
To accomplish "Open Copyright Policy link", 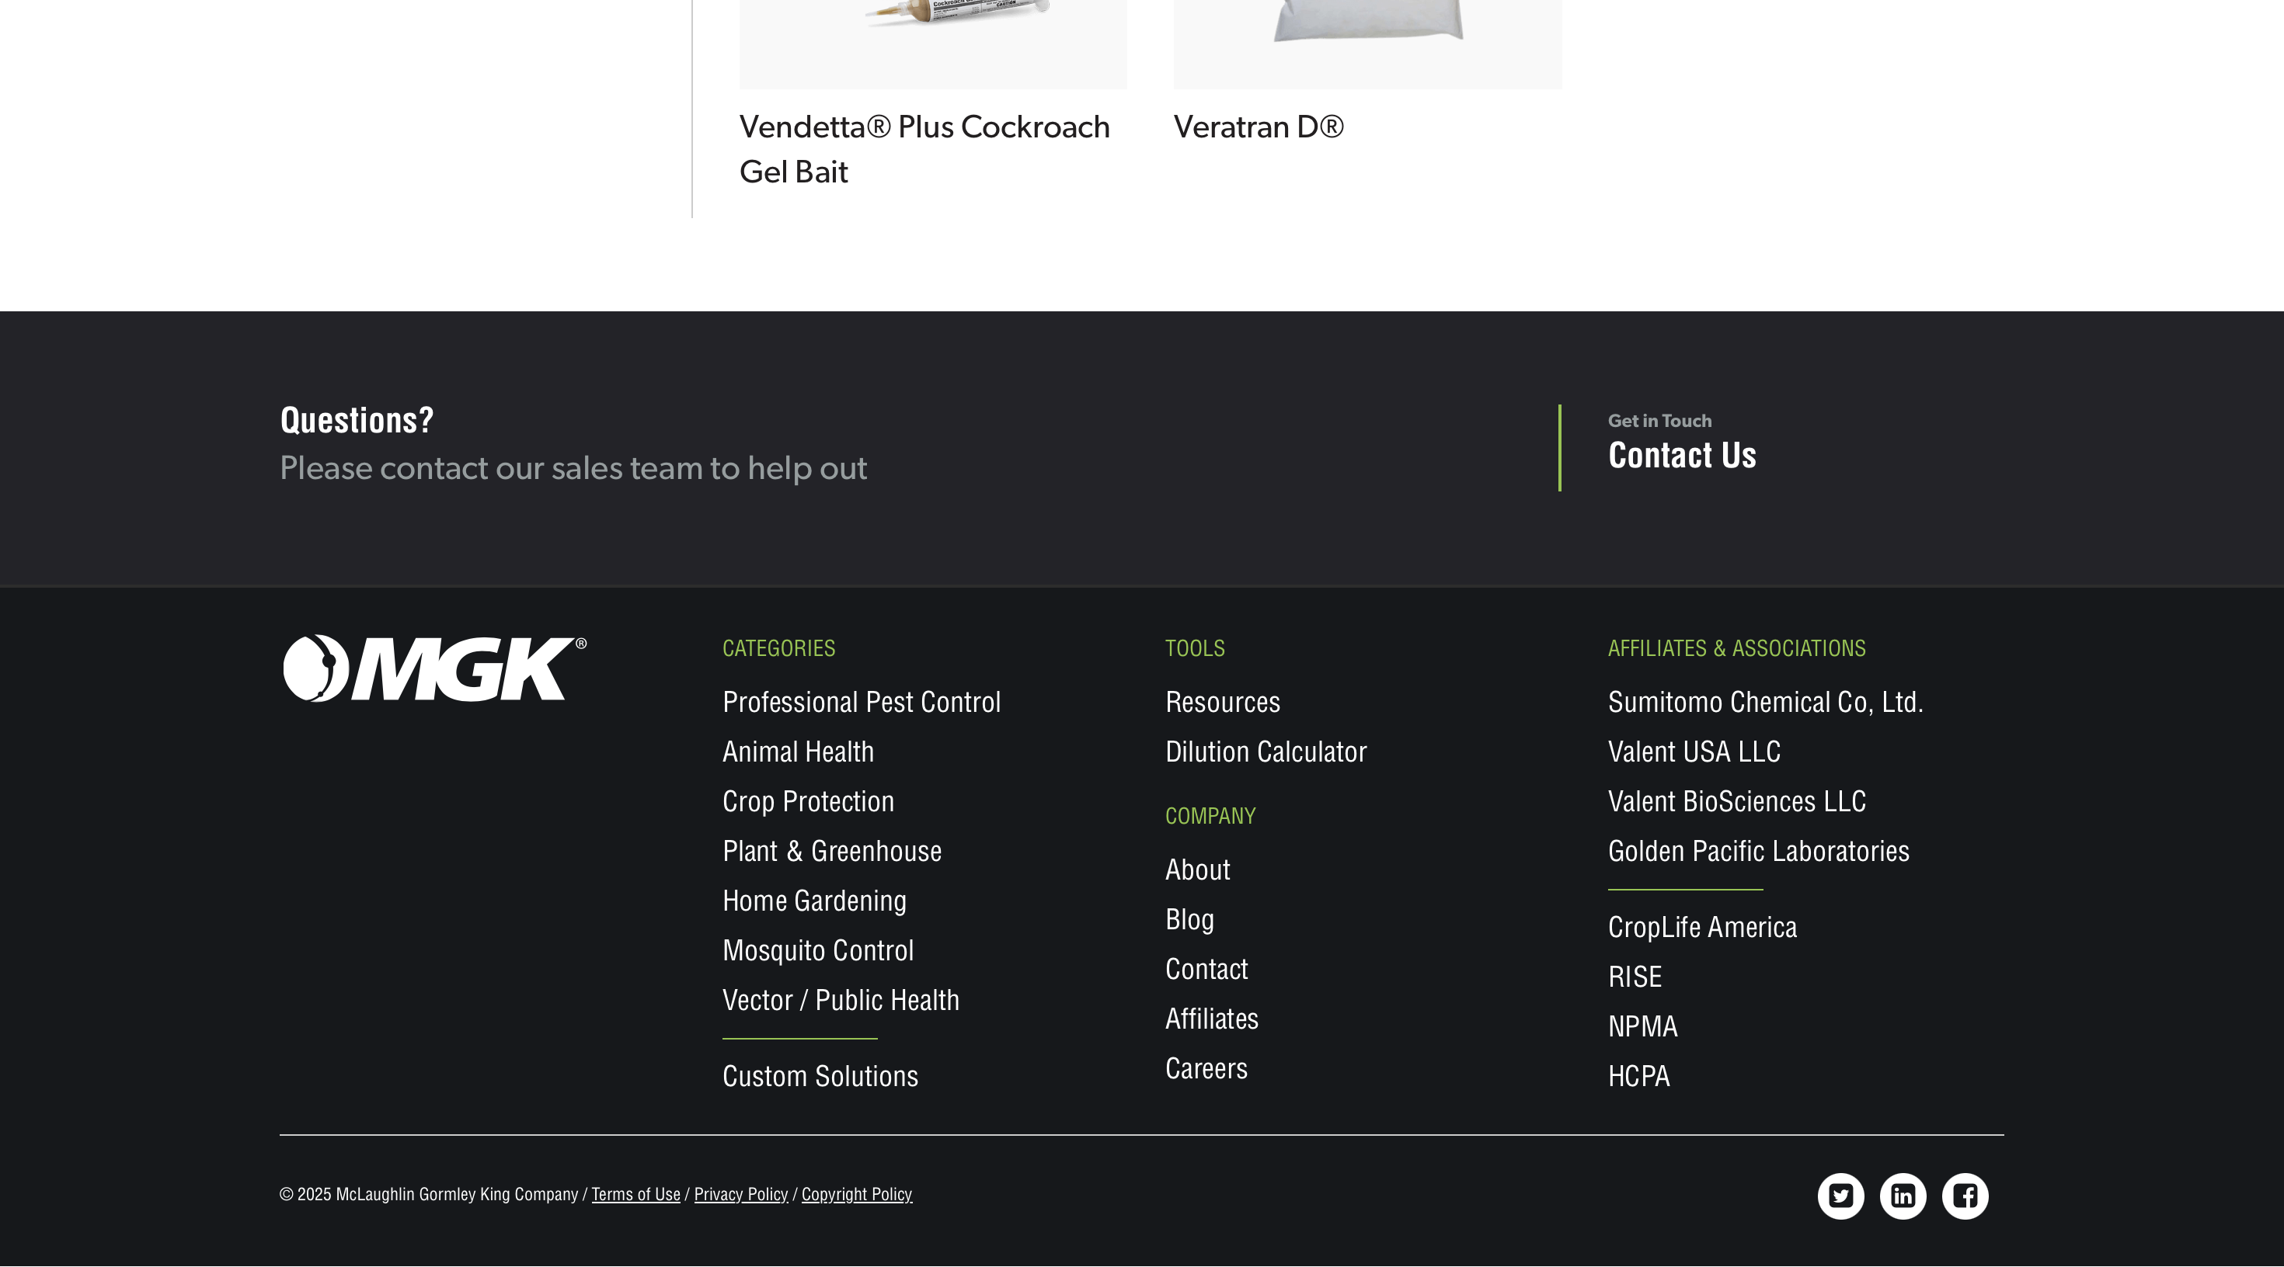I will coord(856,1194).
